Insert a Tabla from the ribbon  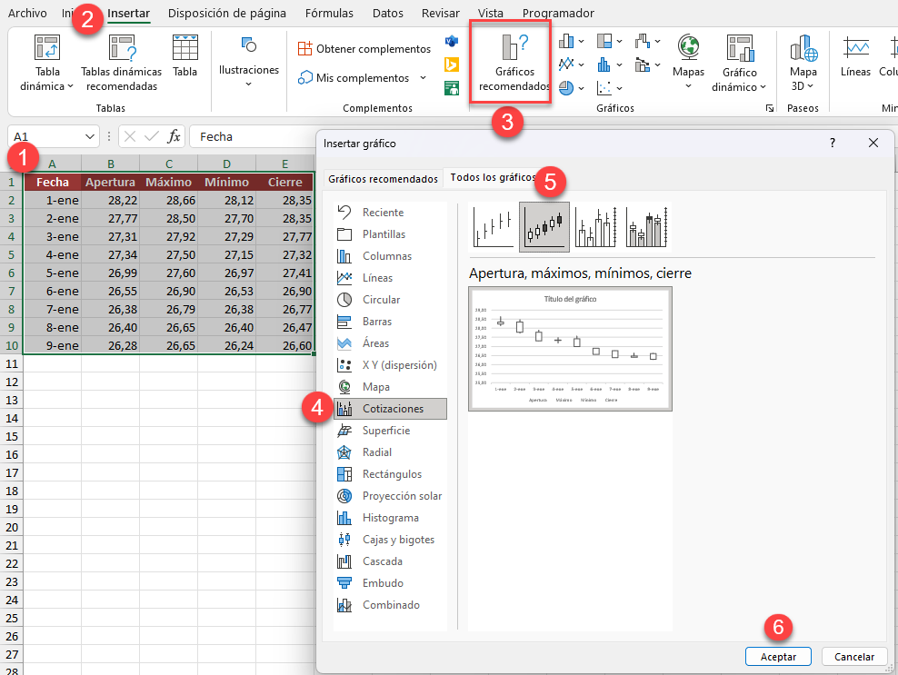point(185,55)
